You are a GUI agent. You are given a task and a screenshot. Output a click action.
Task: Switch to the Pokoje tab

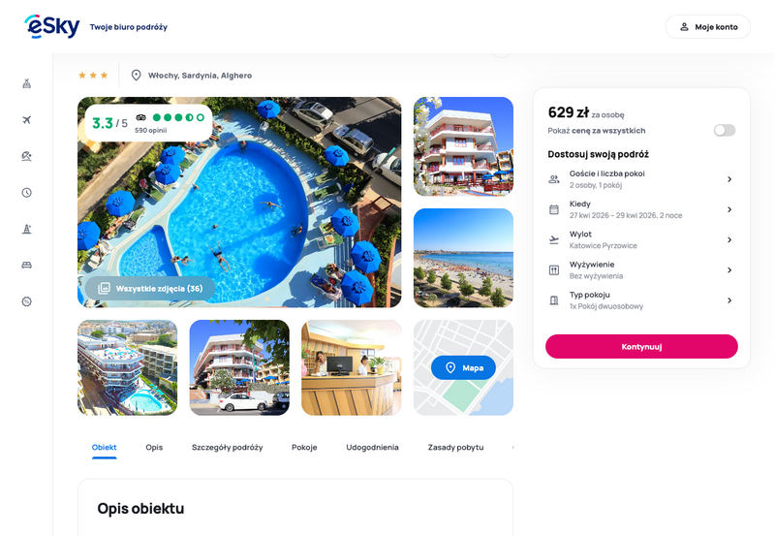coord(304,448)
